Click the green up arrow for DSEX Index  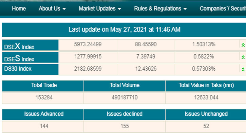tap(243, 45)
